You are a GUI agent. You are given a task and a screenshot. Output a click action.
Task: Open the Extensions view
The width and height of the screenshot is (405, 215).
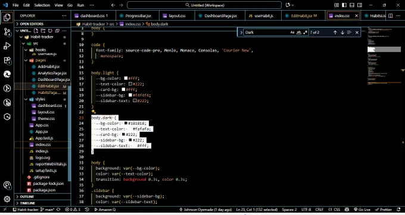(7, 61)
